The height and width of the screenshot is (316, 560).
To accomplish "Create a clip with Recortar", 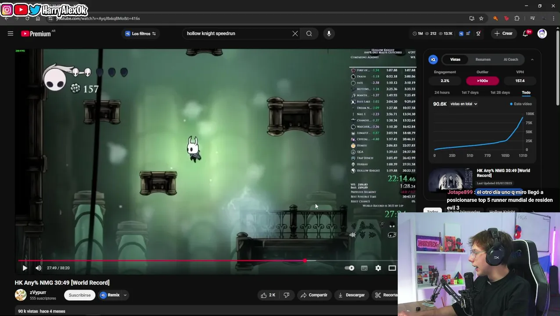I will [386, 295].
